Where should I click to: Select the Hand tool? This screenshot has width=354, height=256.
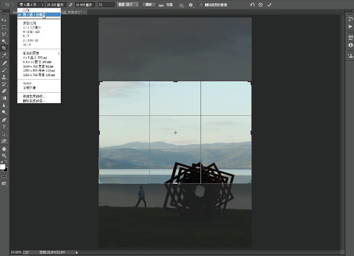coord(4,148)
